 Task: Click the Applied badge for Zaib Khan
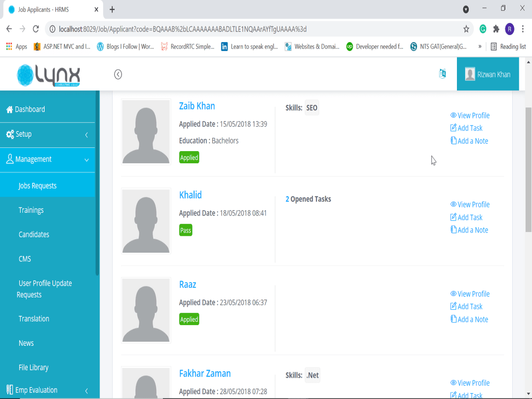(x=189, y=157)
